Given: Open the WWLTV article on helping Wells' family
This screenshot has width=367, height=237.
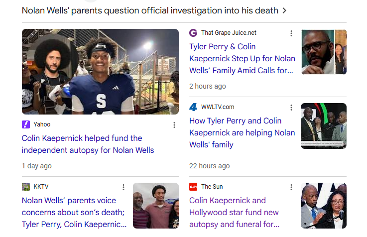Looking at the screenshot, I should [x=242, y=132].
